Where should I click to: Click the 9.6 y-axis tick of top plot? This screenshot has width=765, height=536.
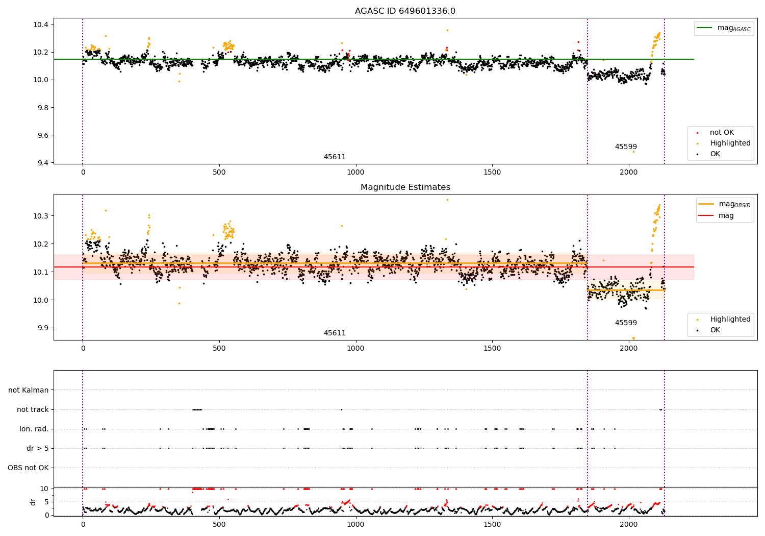coord(43,135)
